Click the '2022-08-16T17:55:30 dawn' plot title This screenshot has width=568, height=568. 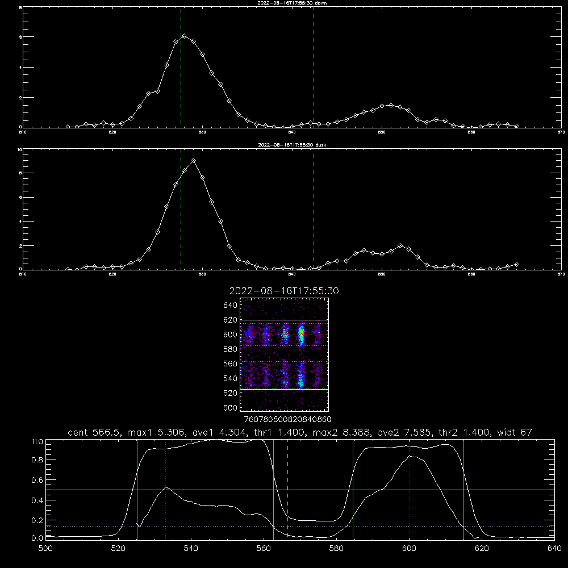tap(292, 3)
